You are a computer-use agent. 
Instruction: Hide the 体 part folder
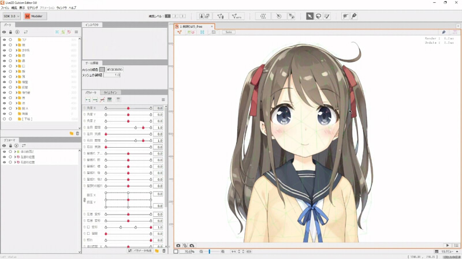pyautogui.click(x=4, y=103)
